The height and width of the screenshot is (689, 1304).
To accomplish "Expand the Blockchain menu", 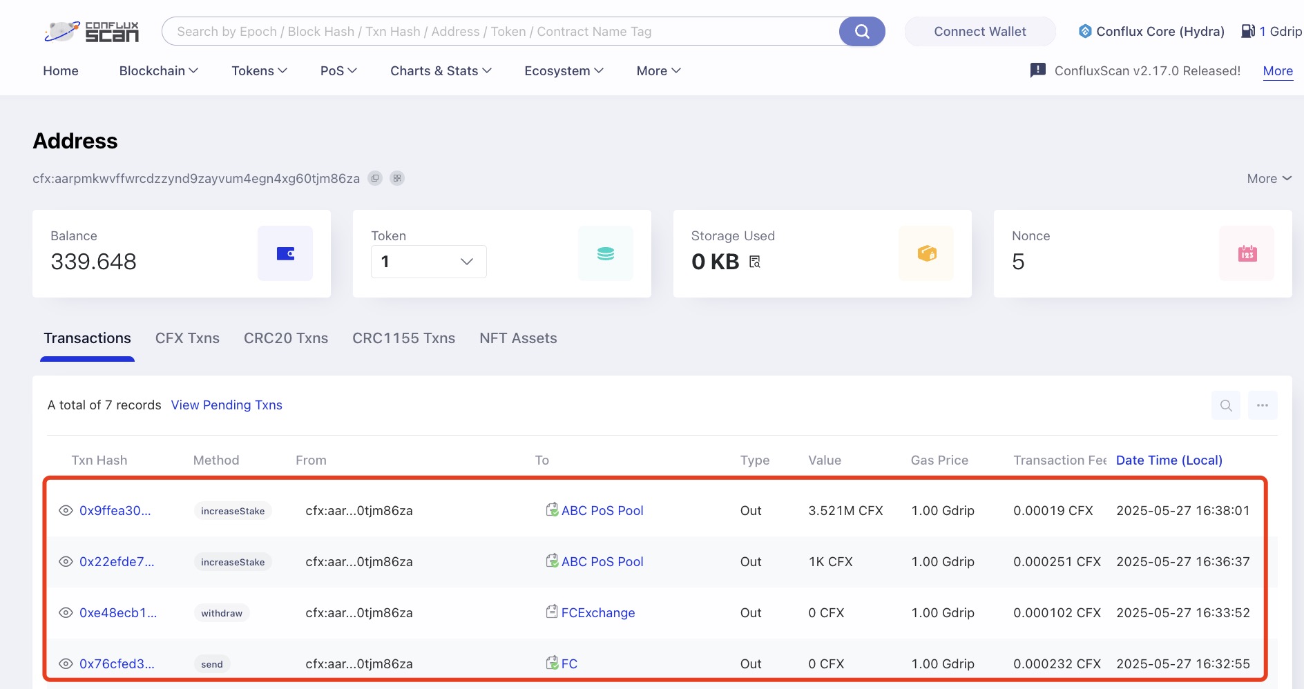I will 159,70.
